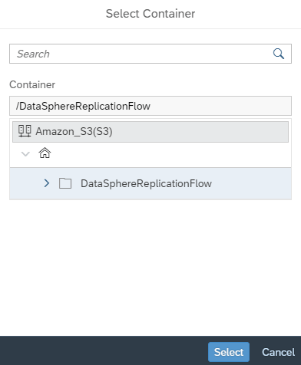The height and width of the screenshot is (365, 301).
Task: Click the magnifying glass search icon
Action: click(278, 54)
